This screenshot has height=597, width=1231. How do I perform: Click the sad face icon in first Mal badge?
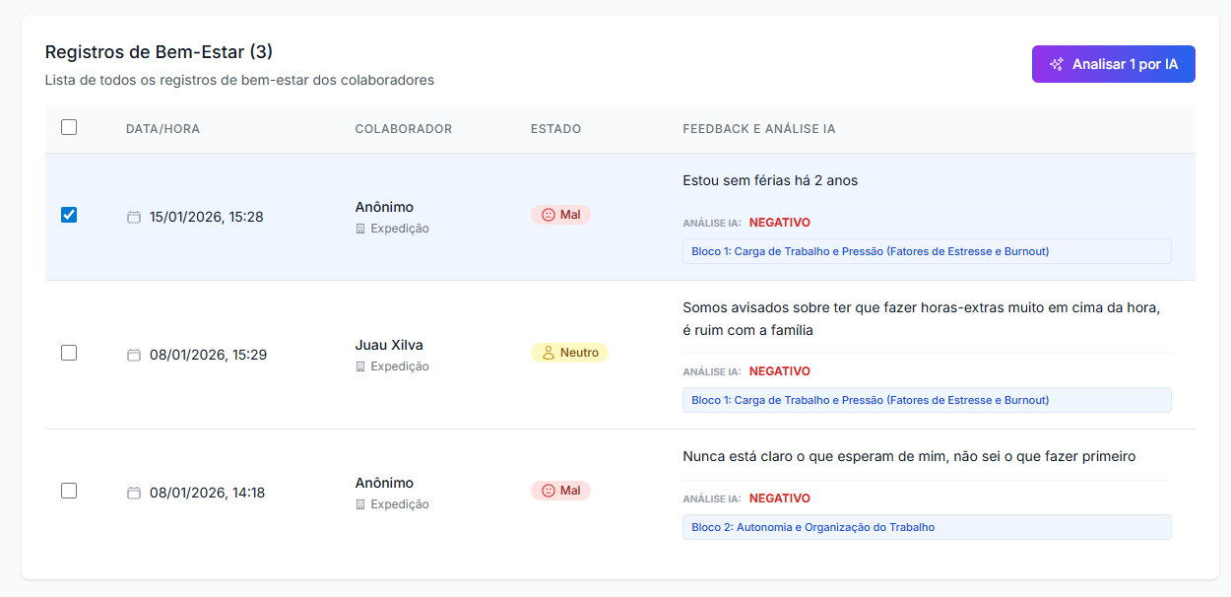pos(547,214)
